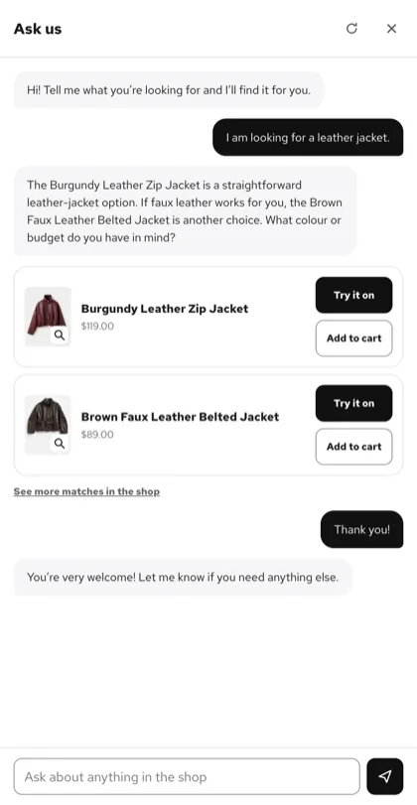Open the Brown Faux Leather Belted Jacket thumbnail
The height and width of the screenshot is (805, 417).
[48, 425]
